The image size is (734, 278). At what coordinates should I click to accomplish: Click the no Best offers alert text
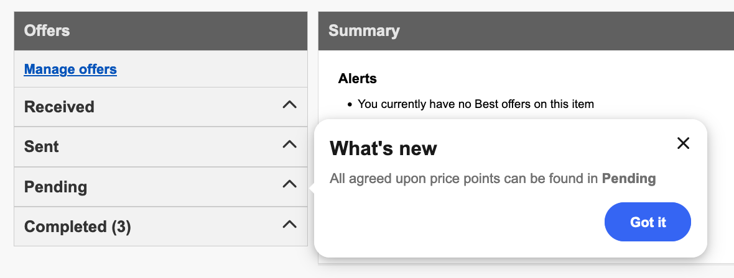[x=476, y=104]
